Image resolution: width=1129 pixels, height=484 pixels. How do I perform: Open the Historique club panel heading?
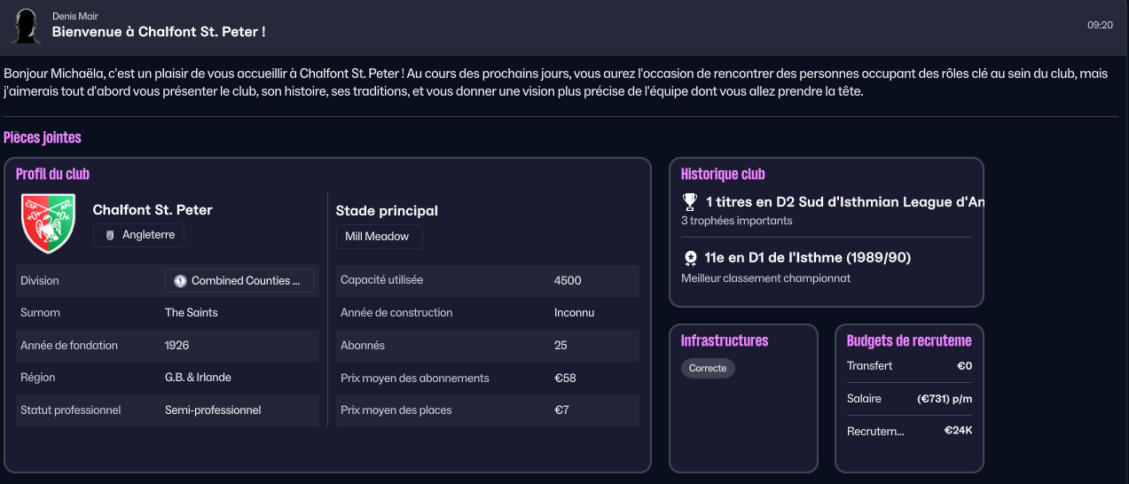(723, 175)
